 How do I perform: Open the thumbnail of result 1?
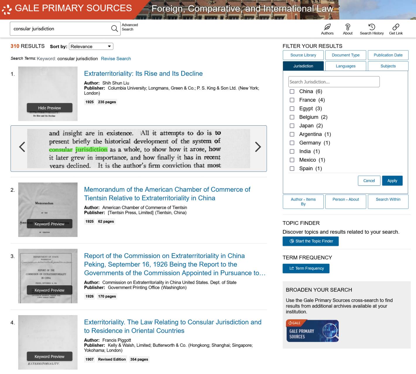point(48,94)
